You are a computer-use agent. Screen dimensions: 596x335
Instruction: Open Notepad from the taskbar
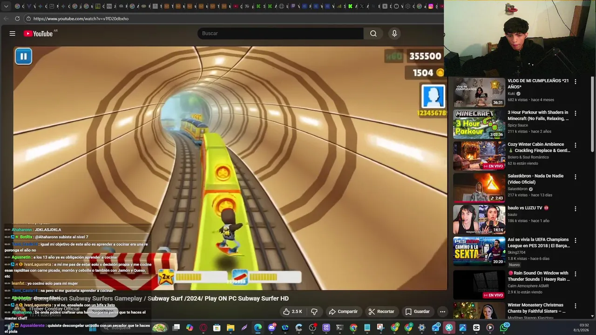(x=367, y=328)
